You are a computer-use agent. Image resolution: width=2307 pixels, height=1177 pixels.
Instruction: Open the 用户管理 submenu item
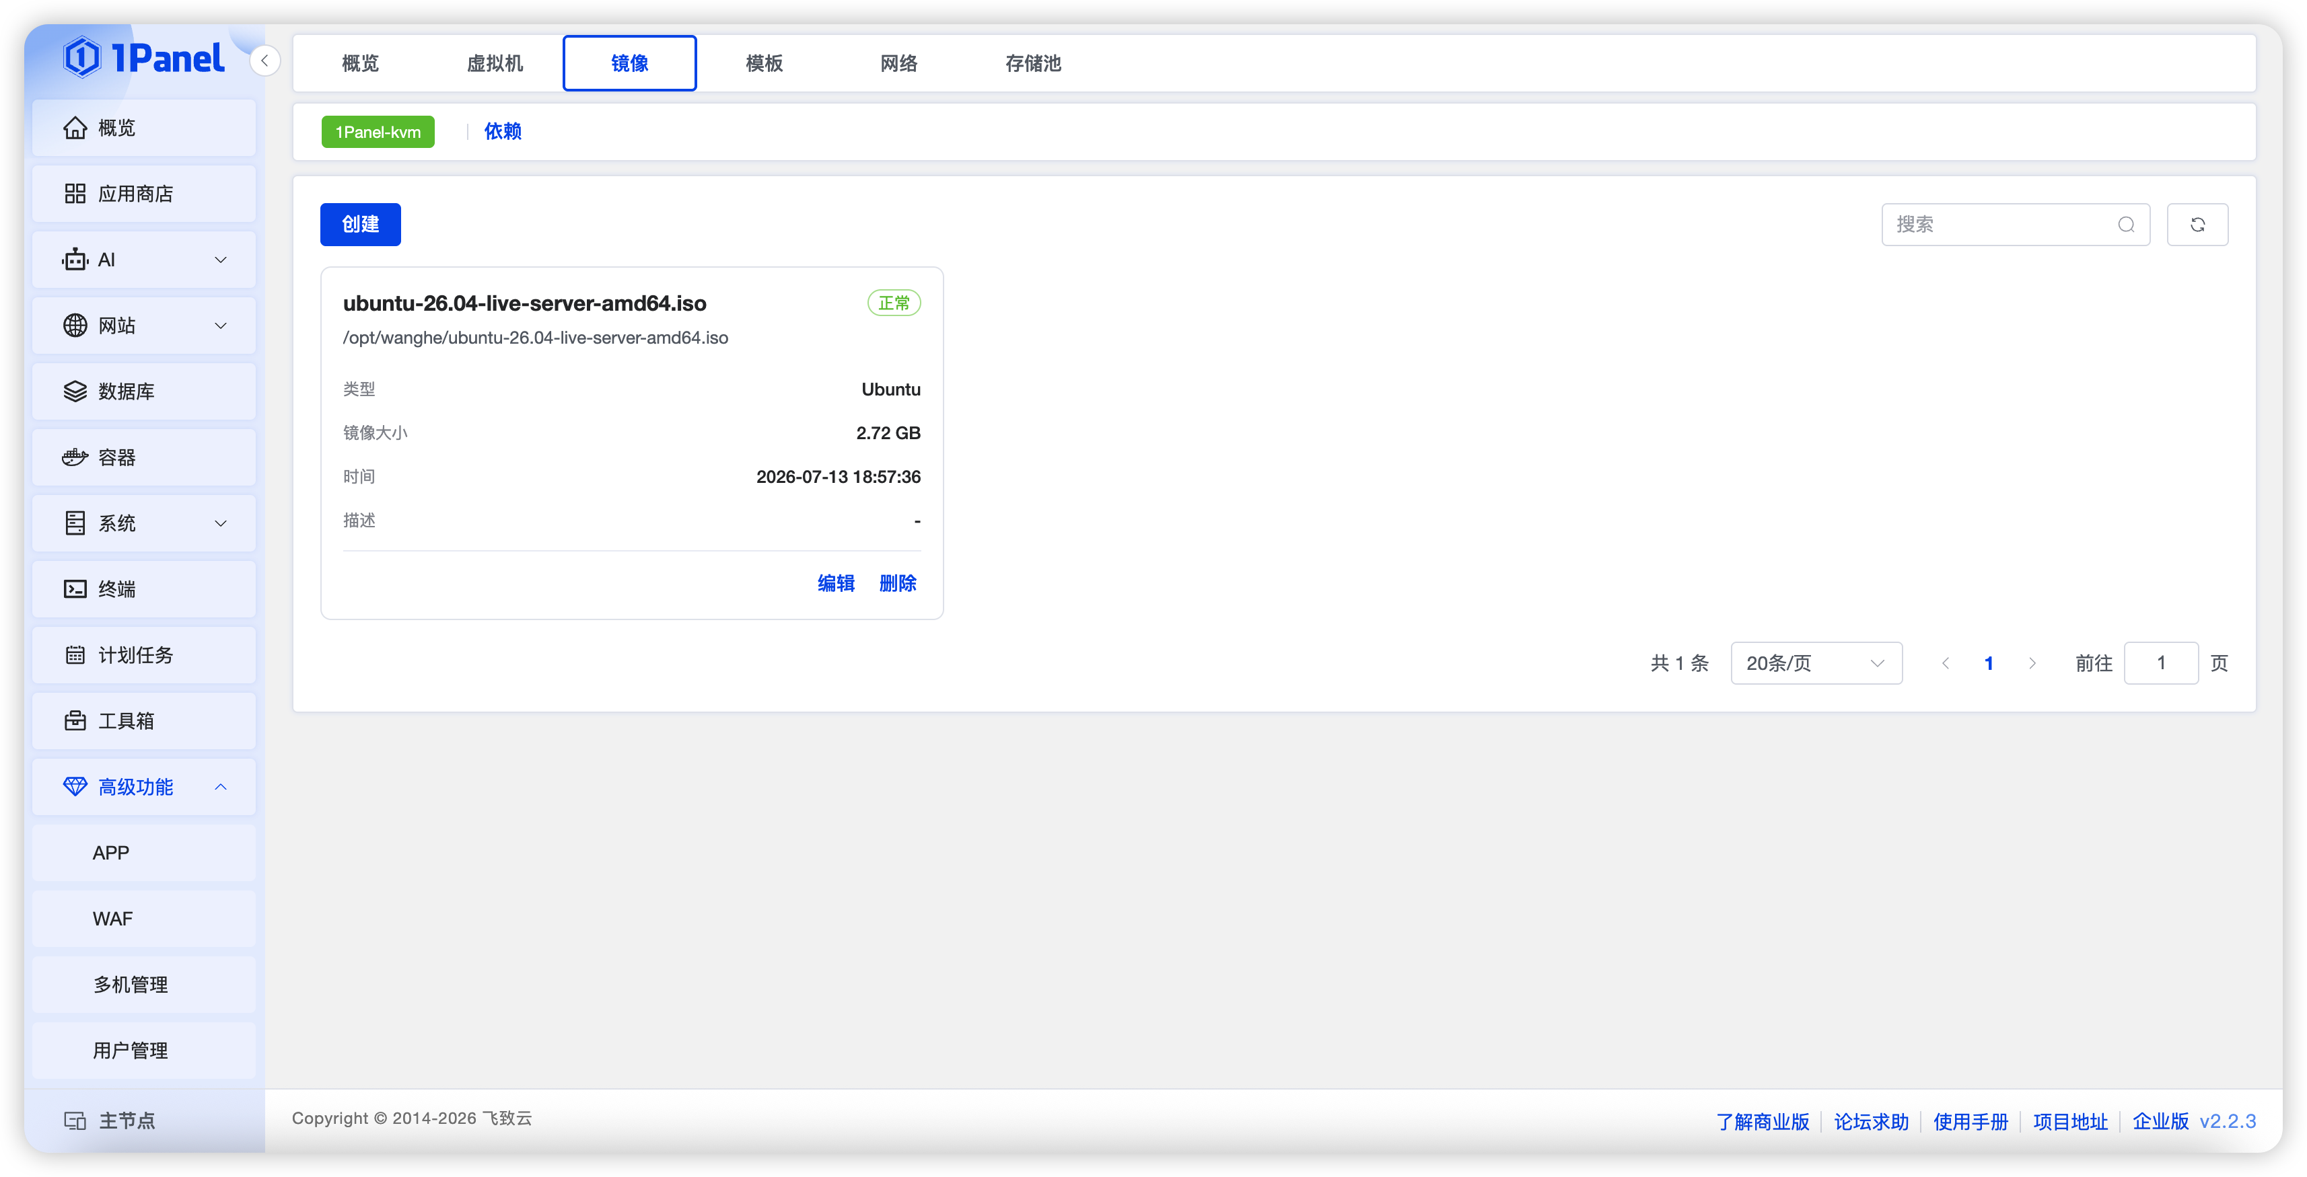(144, 1051)
